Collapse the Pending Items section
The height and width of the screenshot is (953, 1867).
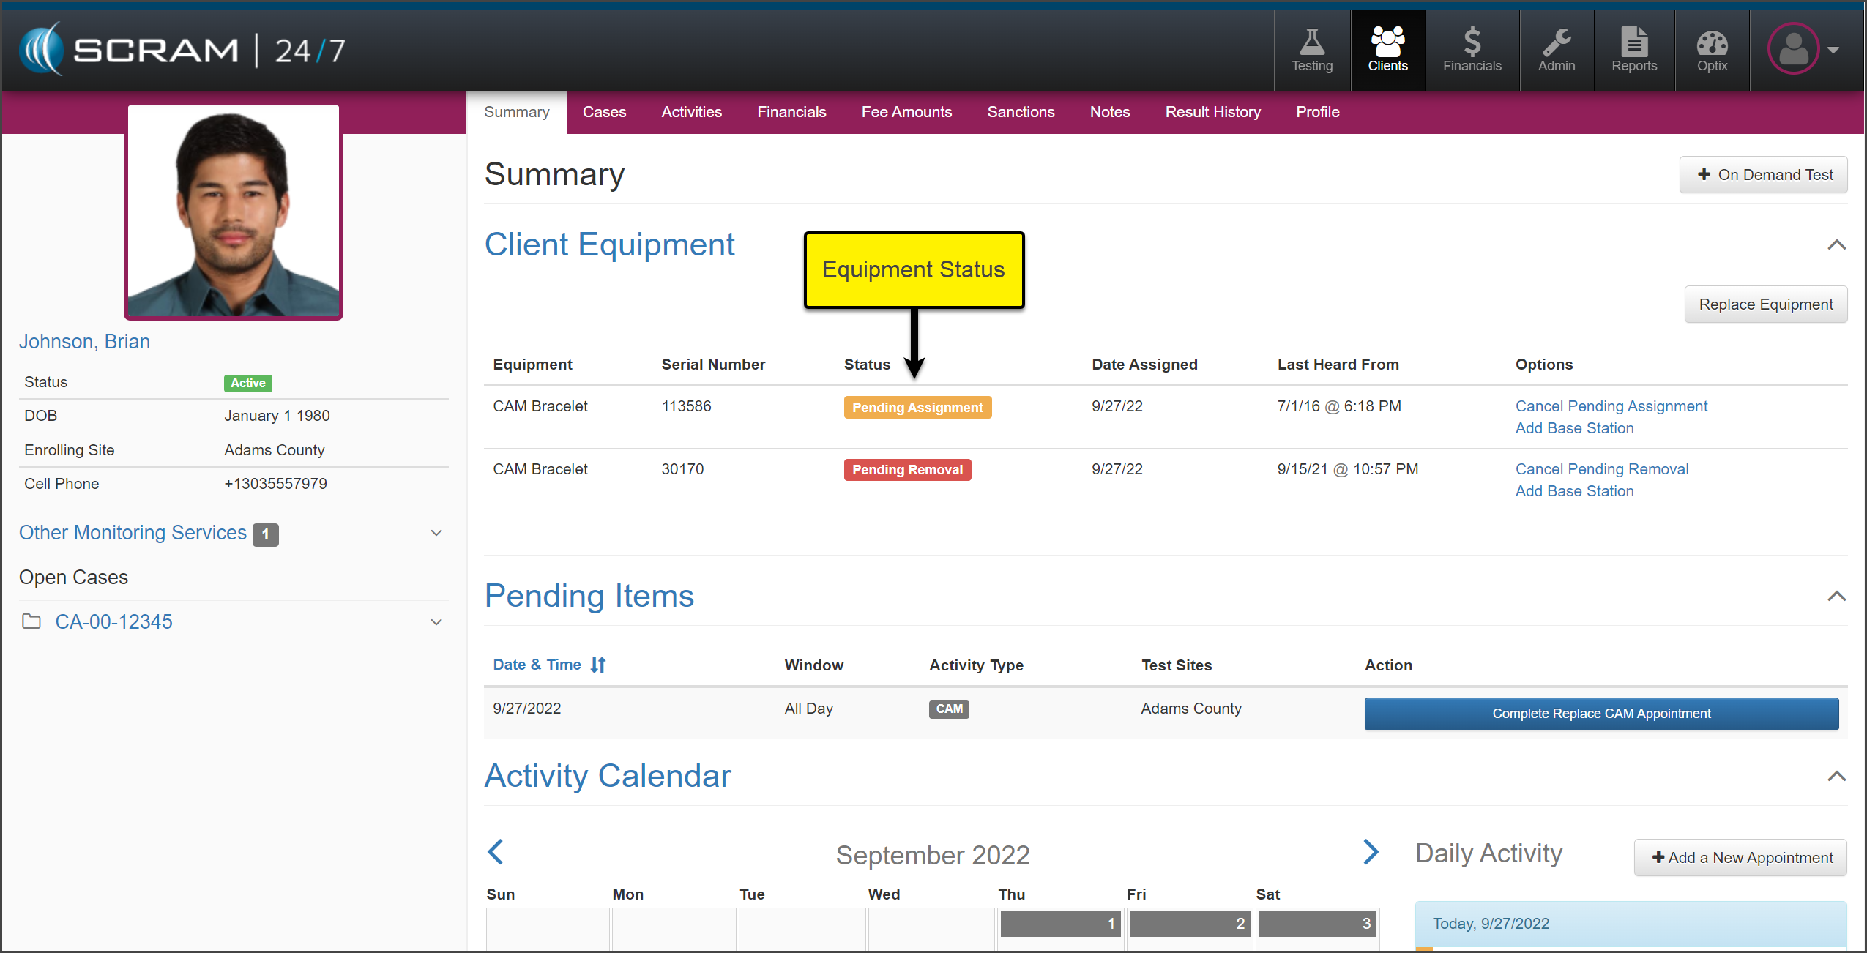click(x=1836, y=597)
